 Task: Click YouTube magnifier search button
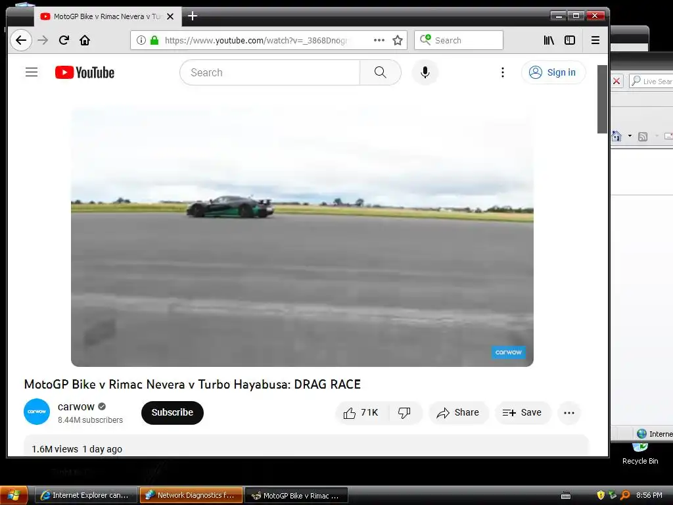click(x=381, y=72)
